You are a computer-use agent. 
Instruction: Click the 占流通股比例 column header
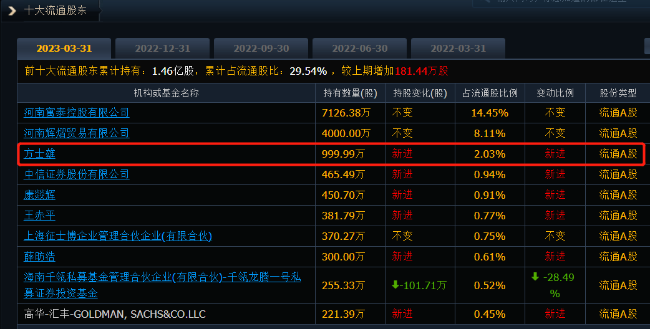point(490,93)
